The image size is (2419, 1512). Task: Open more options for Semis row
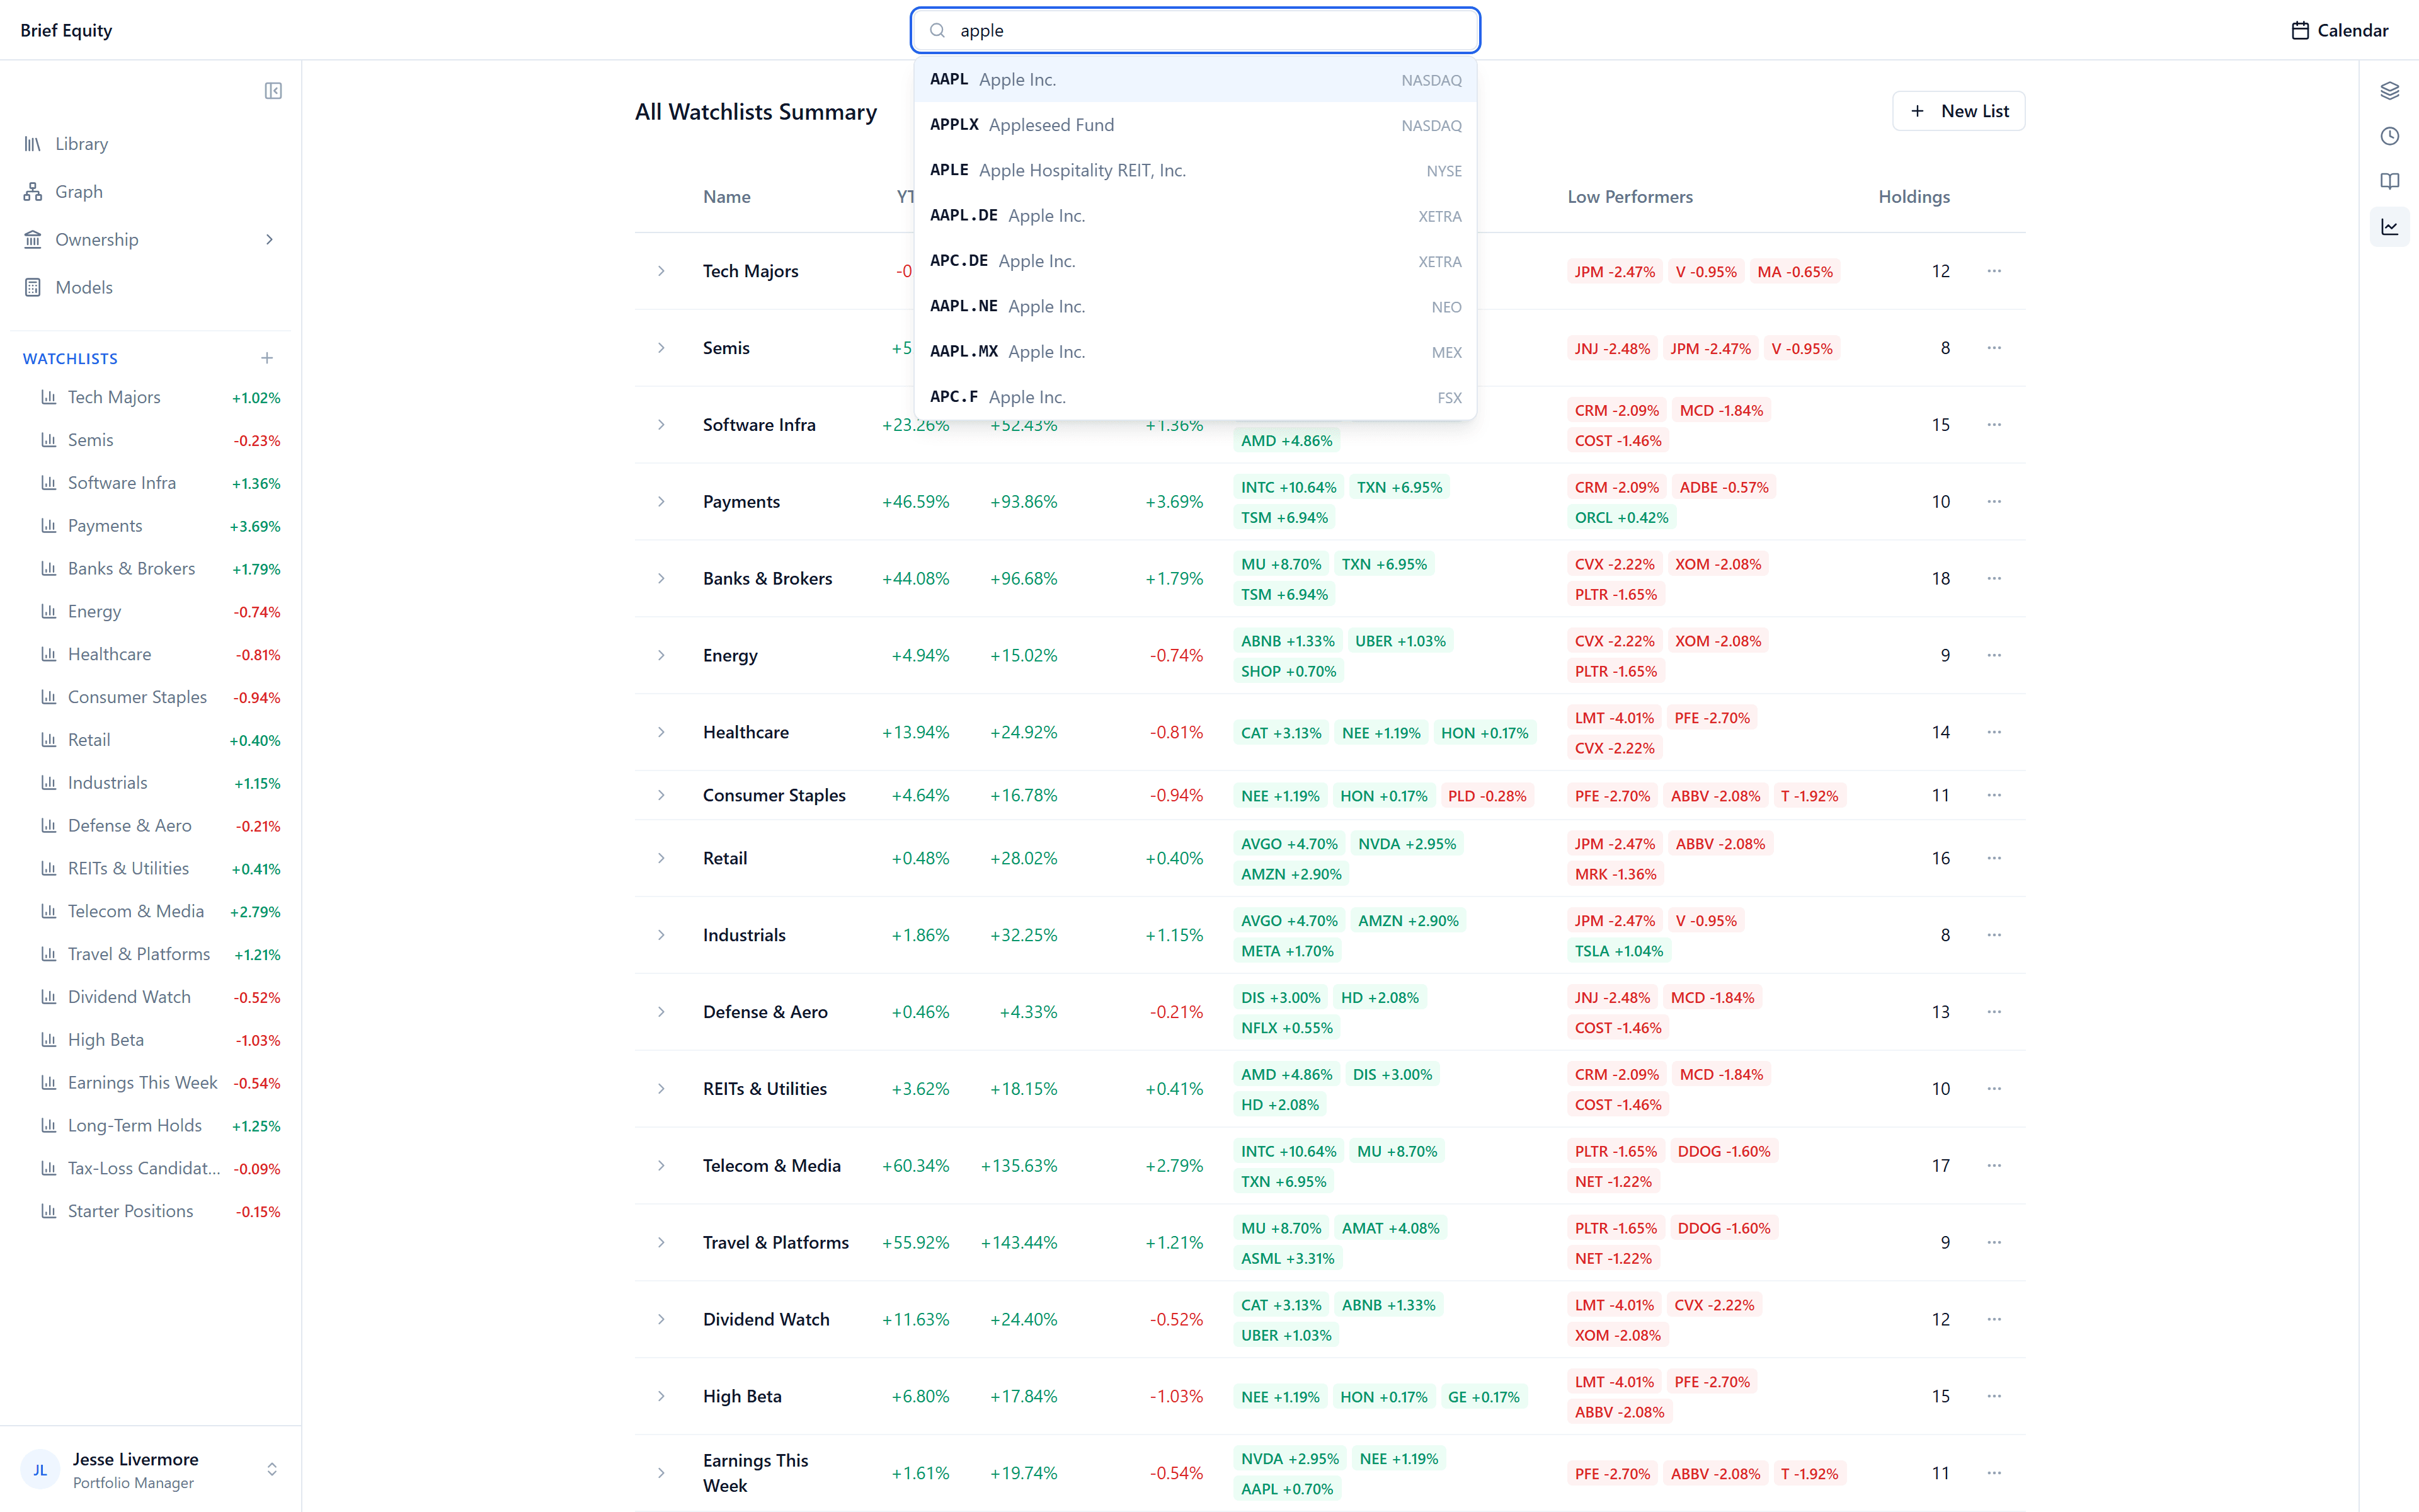coord(1994,348)
